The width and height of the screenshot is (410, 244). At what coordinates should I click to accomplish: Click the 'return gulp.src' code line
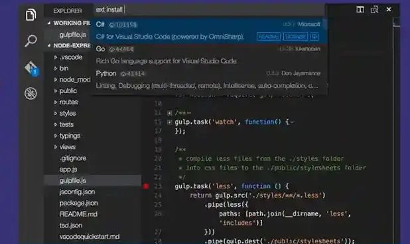[257, 195]
